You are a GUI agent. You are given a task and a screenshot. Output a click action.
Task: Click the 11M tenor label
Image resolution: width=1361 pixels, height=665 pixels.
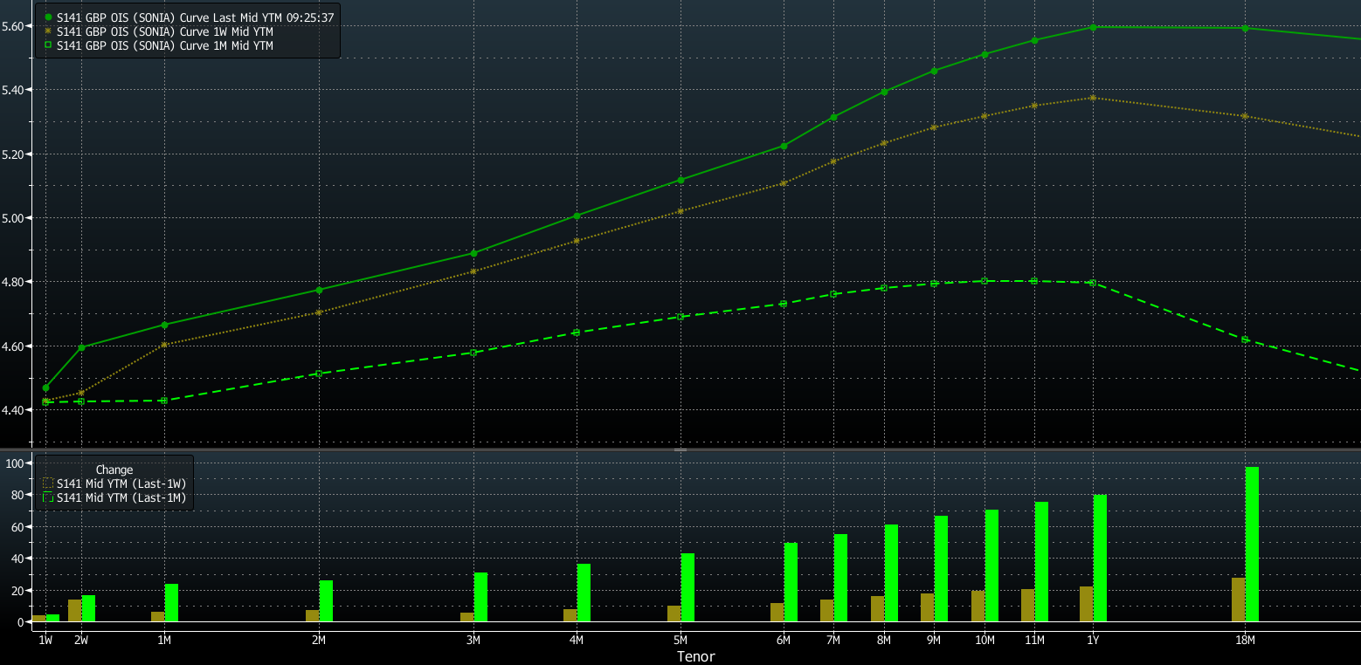coord(1034,640)
